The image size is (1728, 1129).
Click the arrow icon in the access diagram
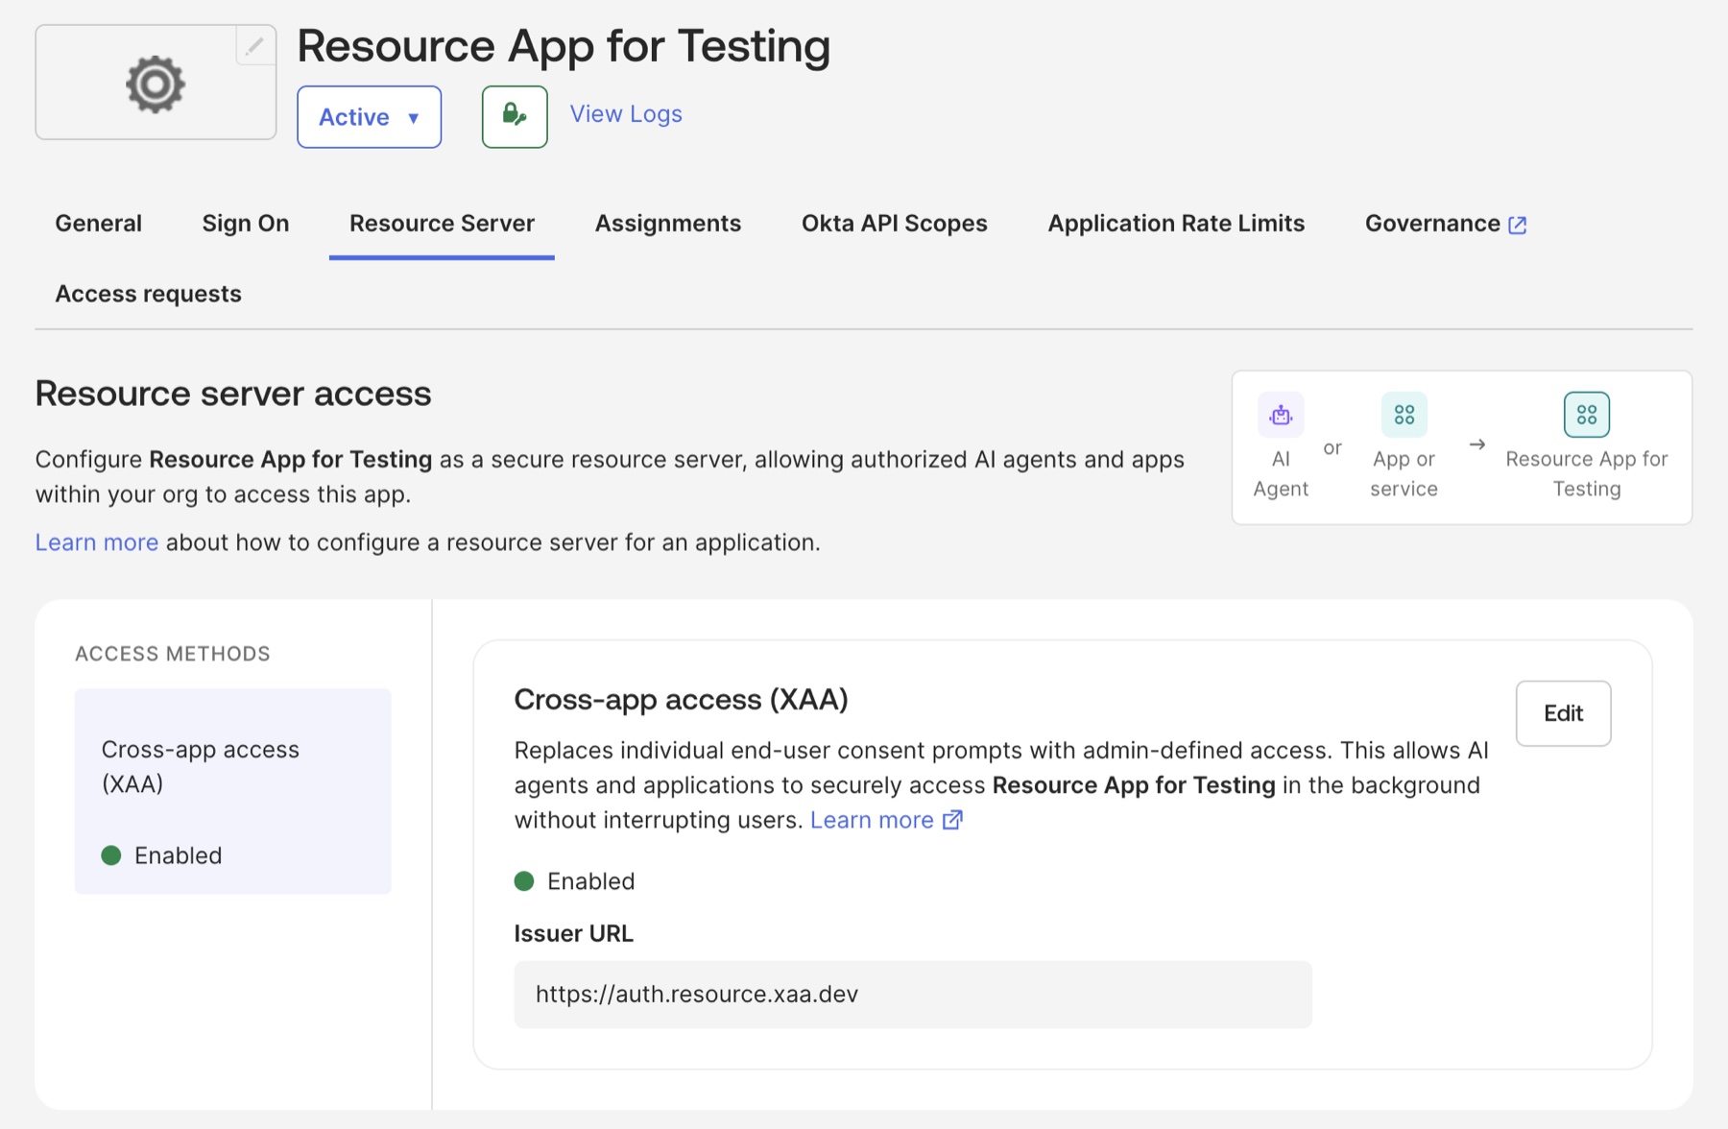(1477, 444)
